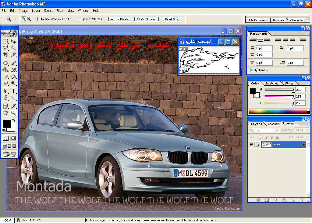Click the foreground color swatch in toolbox
The width and height of the screenshot is (312, 223).
(x=7, y=123)
